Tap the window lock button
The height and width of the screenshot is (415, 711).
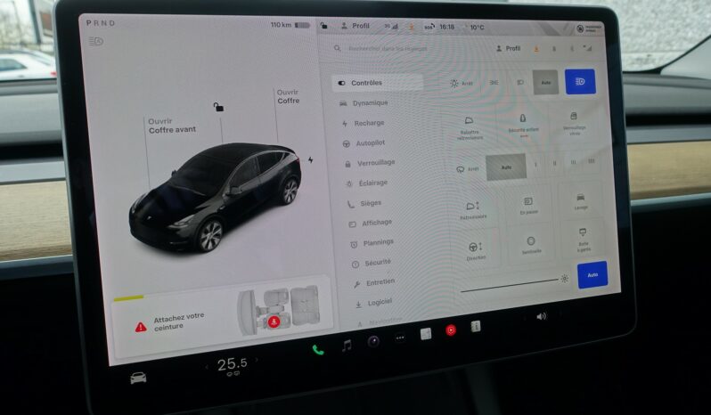574,123
